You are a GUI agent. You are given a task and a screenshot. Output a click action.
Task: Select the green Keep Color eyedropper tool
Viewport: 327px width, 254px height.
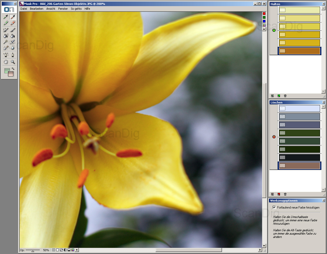6,17
